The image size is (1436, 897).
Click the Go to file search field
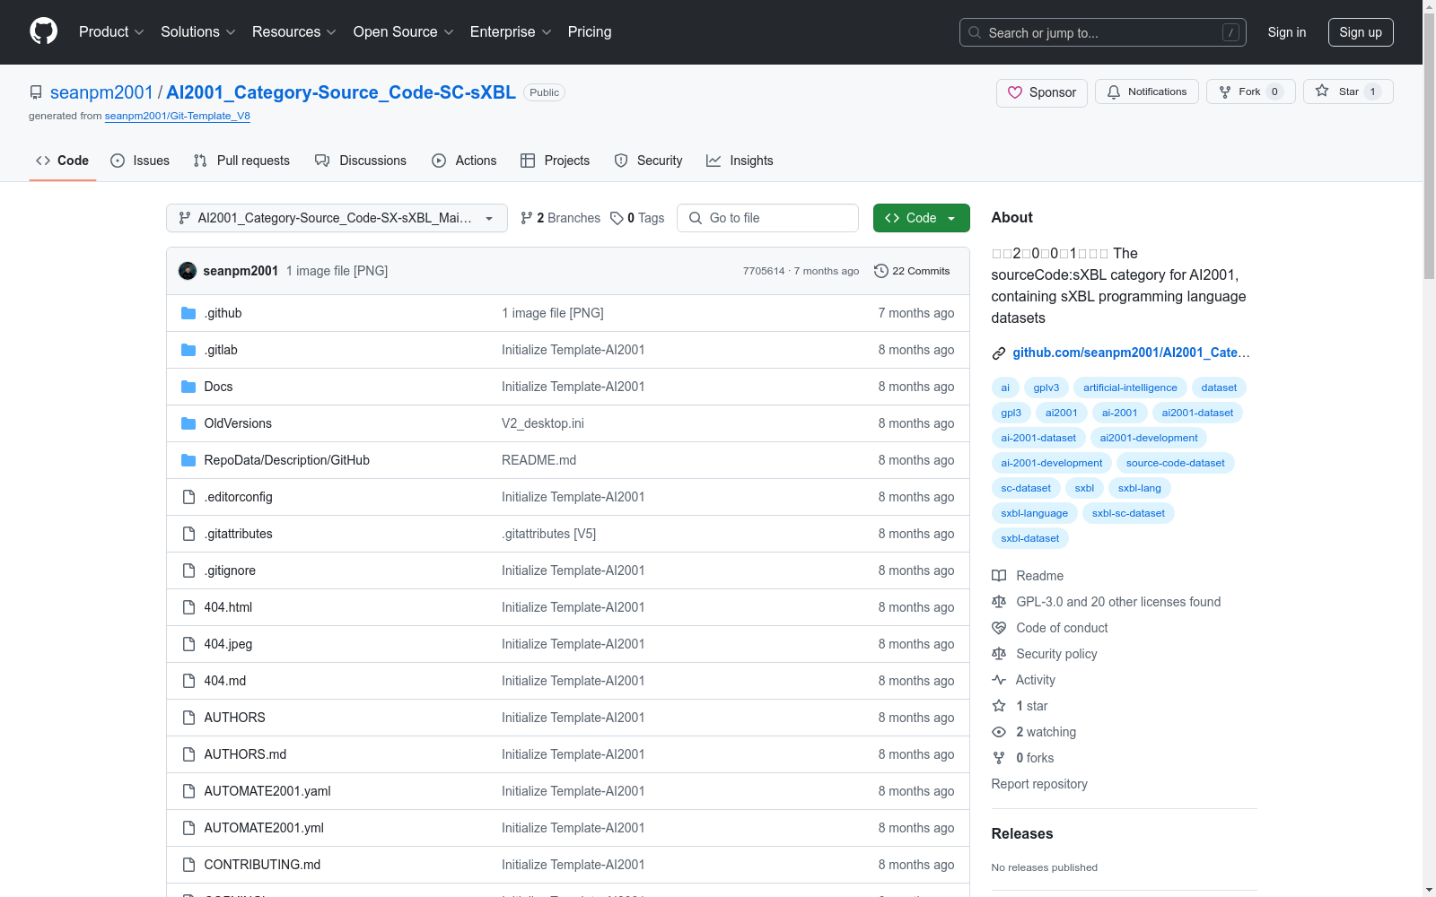(768, 218)
